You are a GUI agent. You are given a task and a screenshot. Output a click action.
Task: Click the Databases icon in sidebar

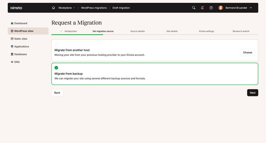pyautogui.click(x=12, y=54)
